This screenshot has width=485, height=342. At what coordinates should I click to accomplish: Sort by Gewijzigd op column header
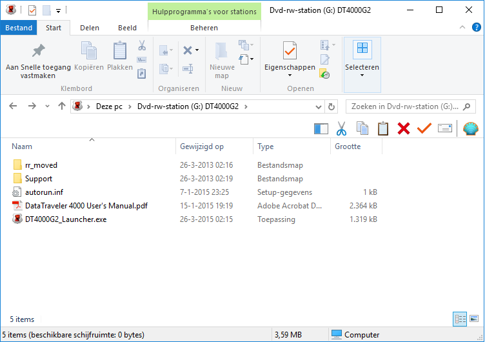(202, 146)
